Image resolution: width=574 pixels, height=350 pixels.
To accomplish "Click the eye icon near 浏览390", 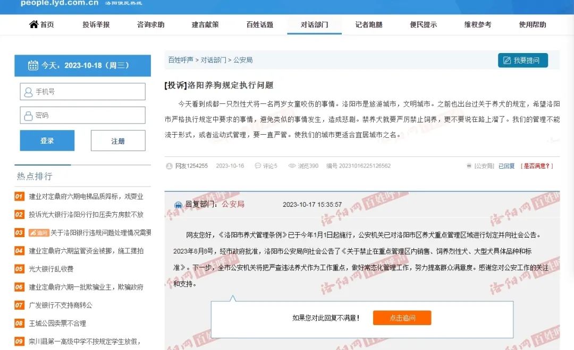I will [292, 166].
